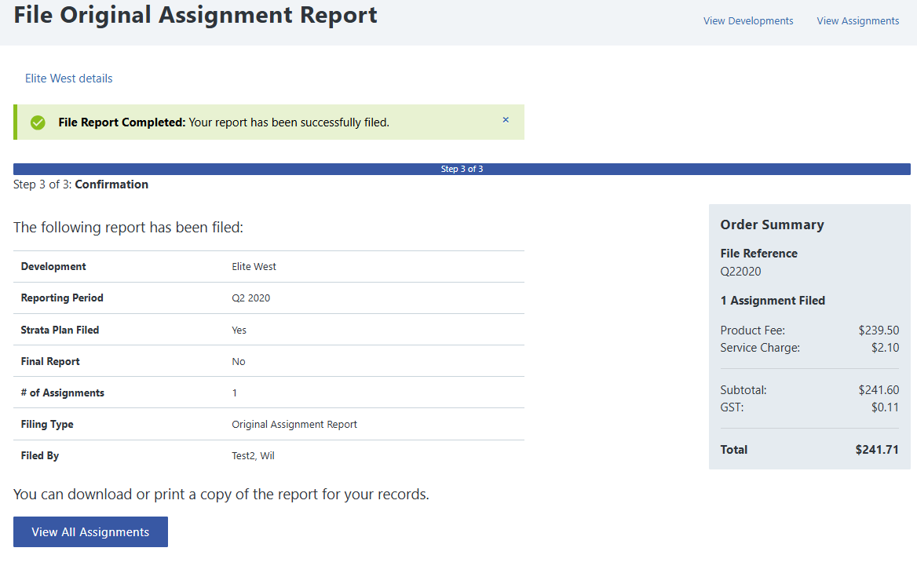Screen dimensions: 917x566
Task: Click the GST amount $0.11
Action: [885, 407]
